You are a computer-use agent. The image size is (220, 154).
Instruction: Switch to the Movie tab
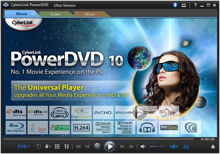pyautogui.click(x=22, y=14)
